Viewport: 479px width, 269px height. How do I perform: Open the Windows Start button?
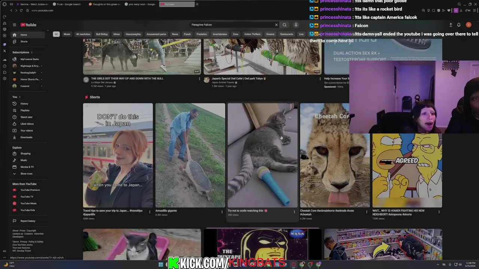[161, 265]
